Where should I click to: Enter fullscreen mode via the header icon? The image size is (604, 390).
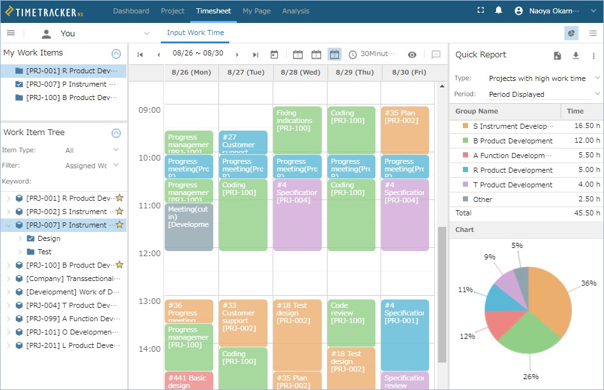(x=481, y=11)
